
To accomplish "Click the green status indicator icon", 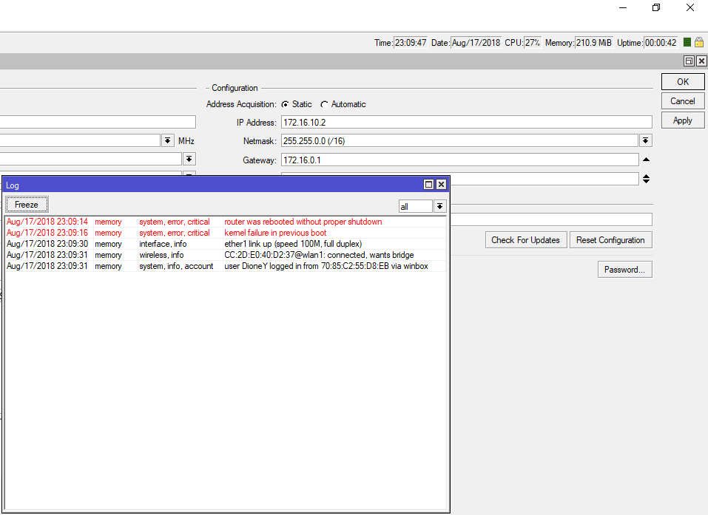I will tap(687, 42).
